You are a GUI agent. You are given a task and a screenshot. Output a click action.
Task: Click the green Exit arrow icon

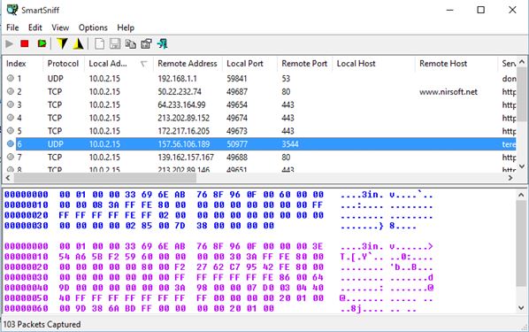click(x=162, y=44)
